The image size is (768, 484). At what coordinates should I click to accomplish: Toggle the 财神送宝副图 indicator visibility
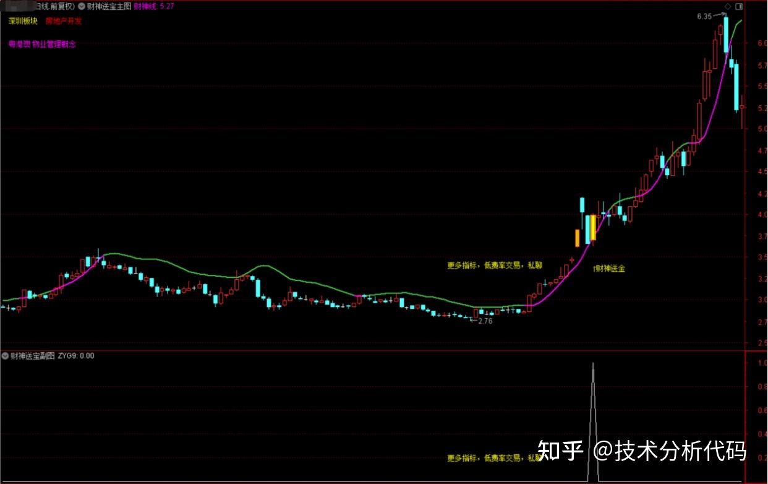coord(5,356)
